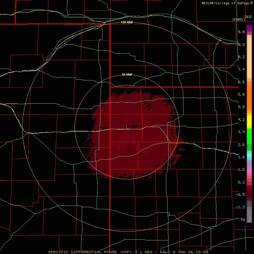Screen dimensions: 254x254
Task: Click the radar site marker inside the rings
Action: coord(127,128)
